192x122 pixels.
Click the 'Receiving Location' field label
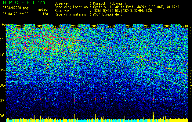[x=71, y=7]
